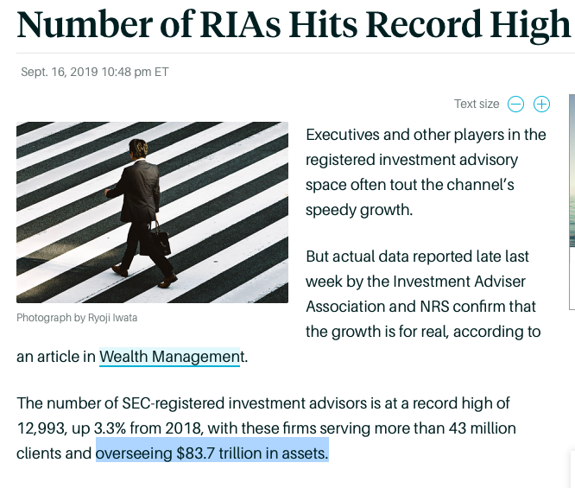This screenshot has width=575, height=488.
Task: Click the words 'speedy growth' in first paragraph
Action: pos(359,210)
